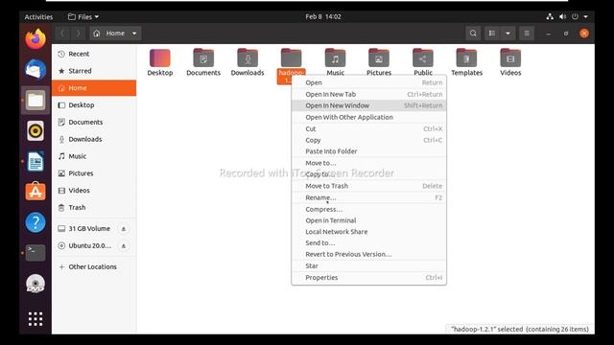
Task: Toggle list view in Files toolbar
Action: pos(492,34)
